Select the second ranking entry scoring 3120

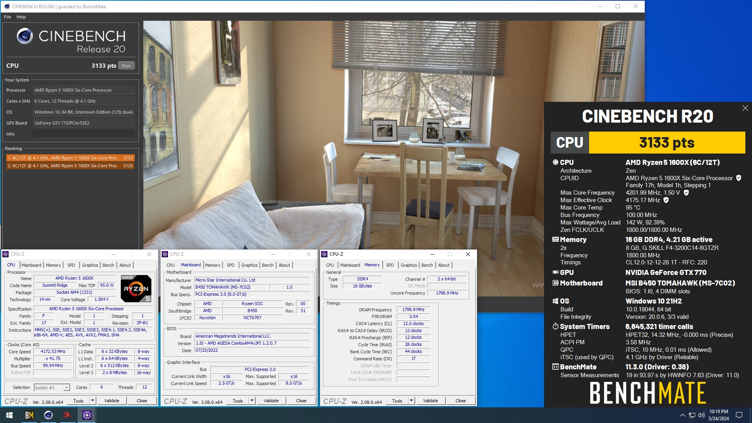(x=70, y=166)
